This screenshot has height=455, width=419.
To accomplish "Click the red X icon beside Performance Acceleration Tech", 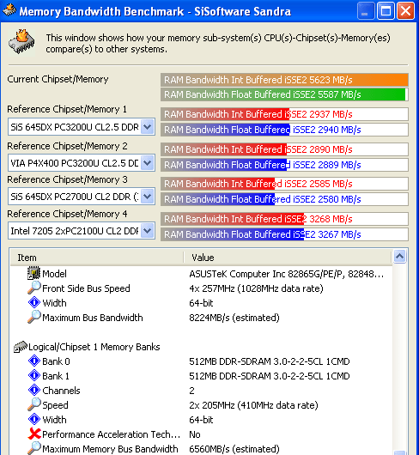I will [x=34, y=434].
